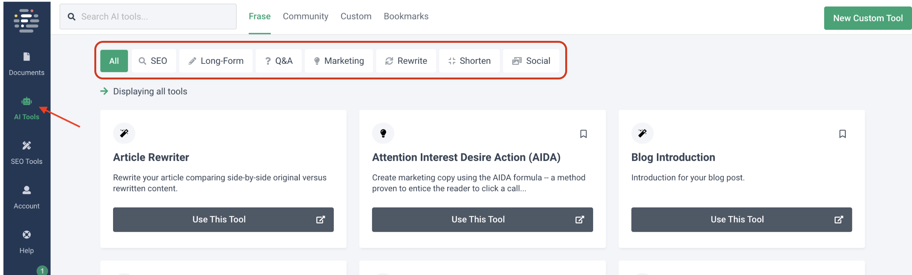This screenshot has width=912, height=275.
Task: Switch to the Custom tab
Action: coord(356,16)
